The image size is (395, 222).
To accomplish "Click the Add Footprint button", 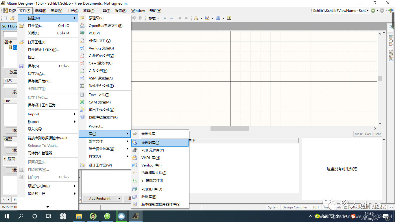I will tap(100, 199).
